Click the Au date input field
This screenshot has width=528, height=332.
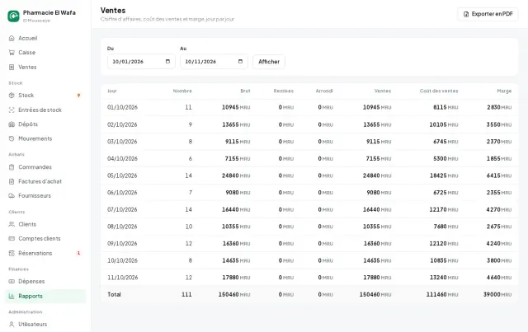214,62
